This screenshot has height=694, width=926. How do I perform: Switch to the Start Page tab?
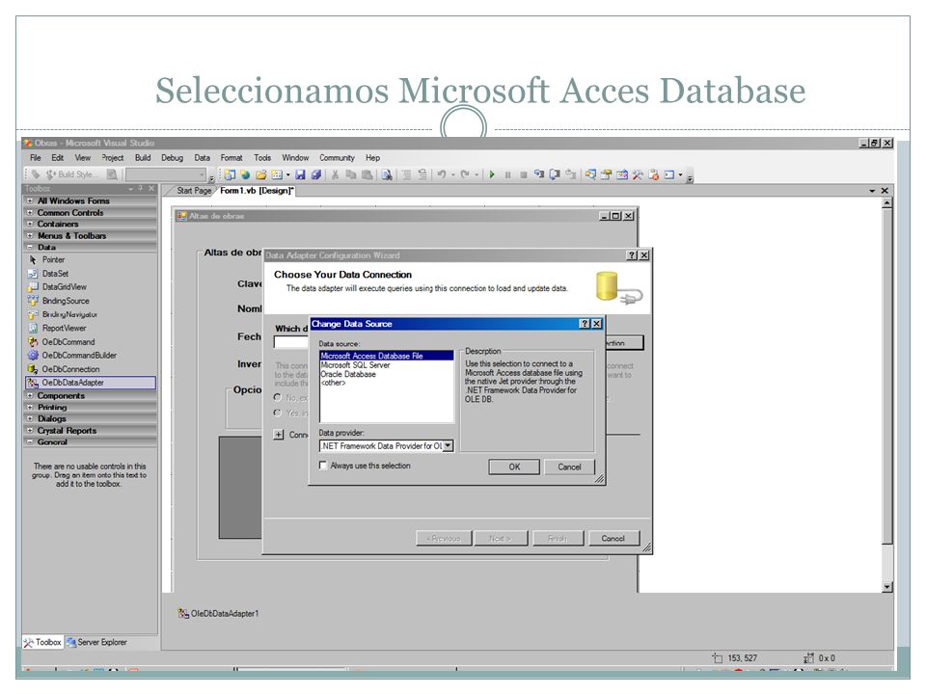(x=194, y=191)
